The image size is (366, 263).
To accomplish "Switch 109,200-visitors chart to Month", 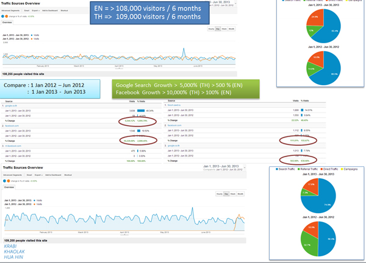I will tap(240, 194).
